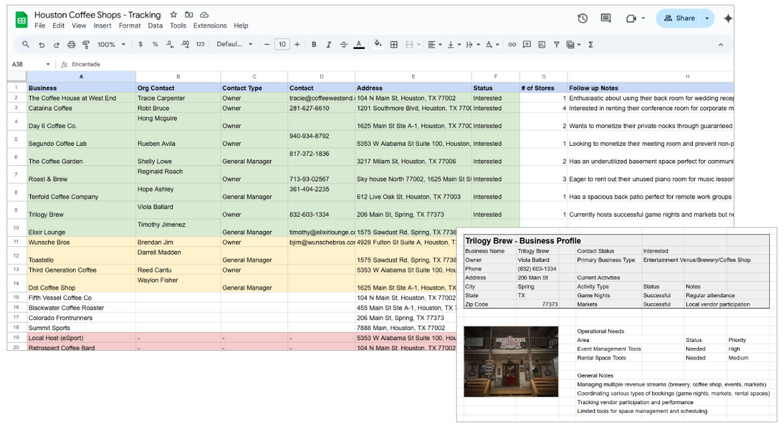Open the fill color picker
Image resolution: width=784 pixels, height=427 pixels.
[378, 44]
